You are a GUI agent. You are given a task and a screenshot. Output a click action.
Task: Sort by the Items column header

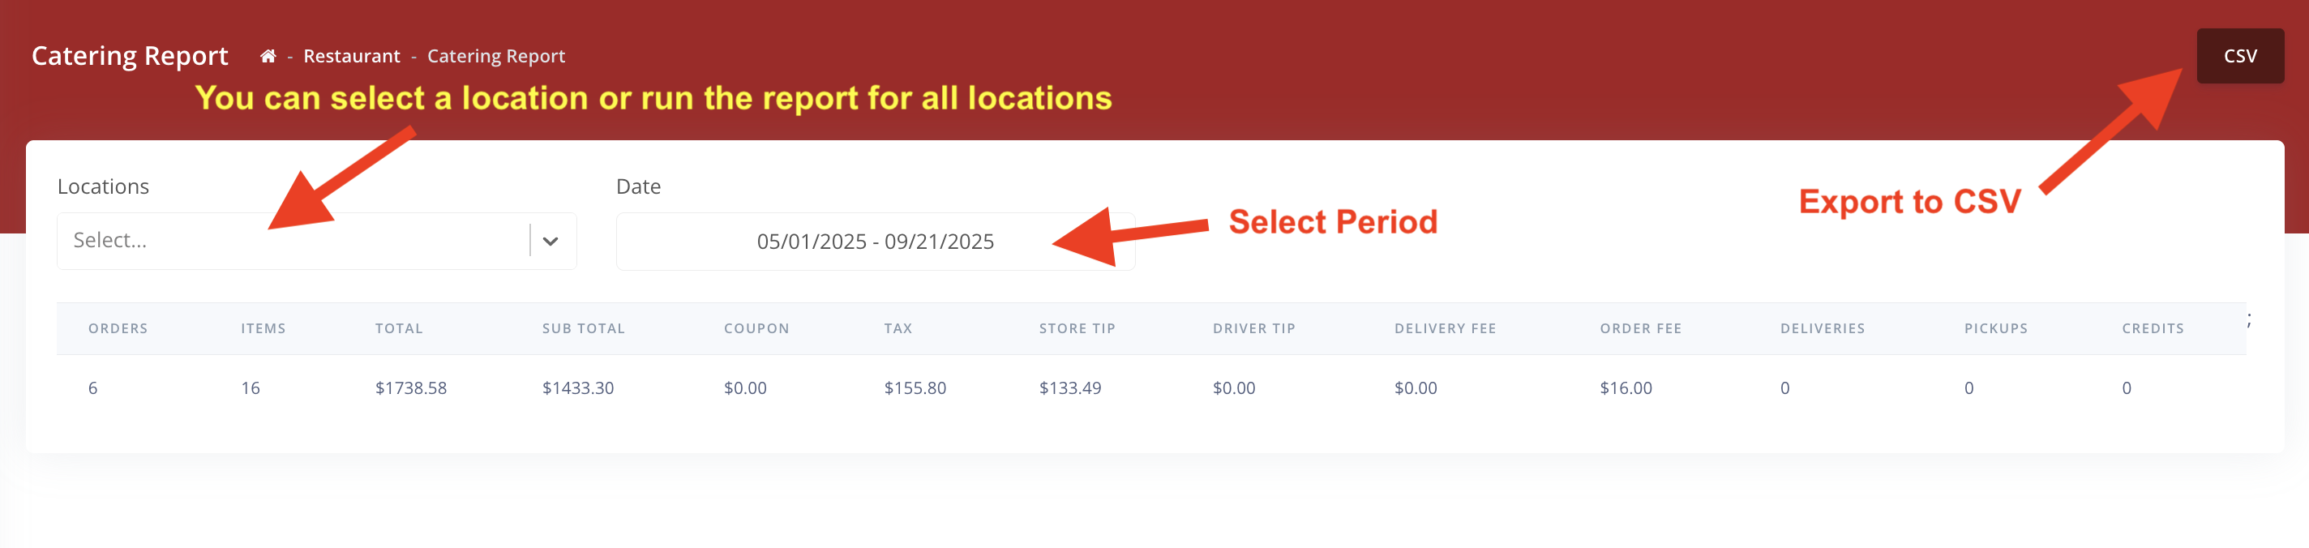[263, 328]
